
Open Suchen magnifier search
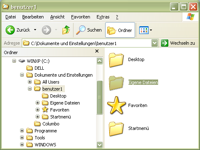coord(89,30)
